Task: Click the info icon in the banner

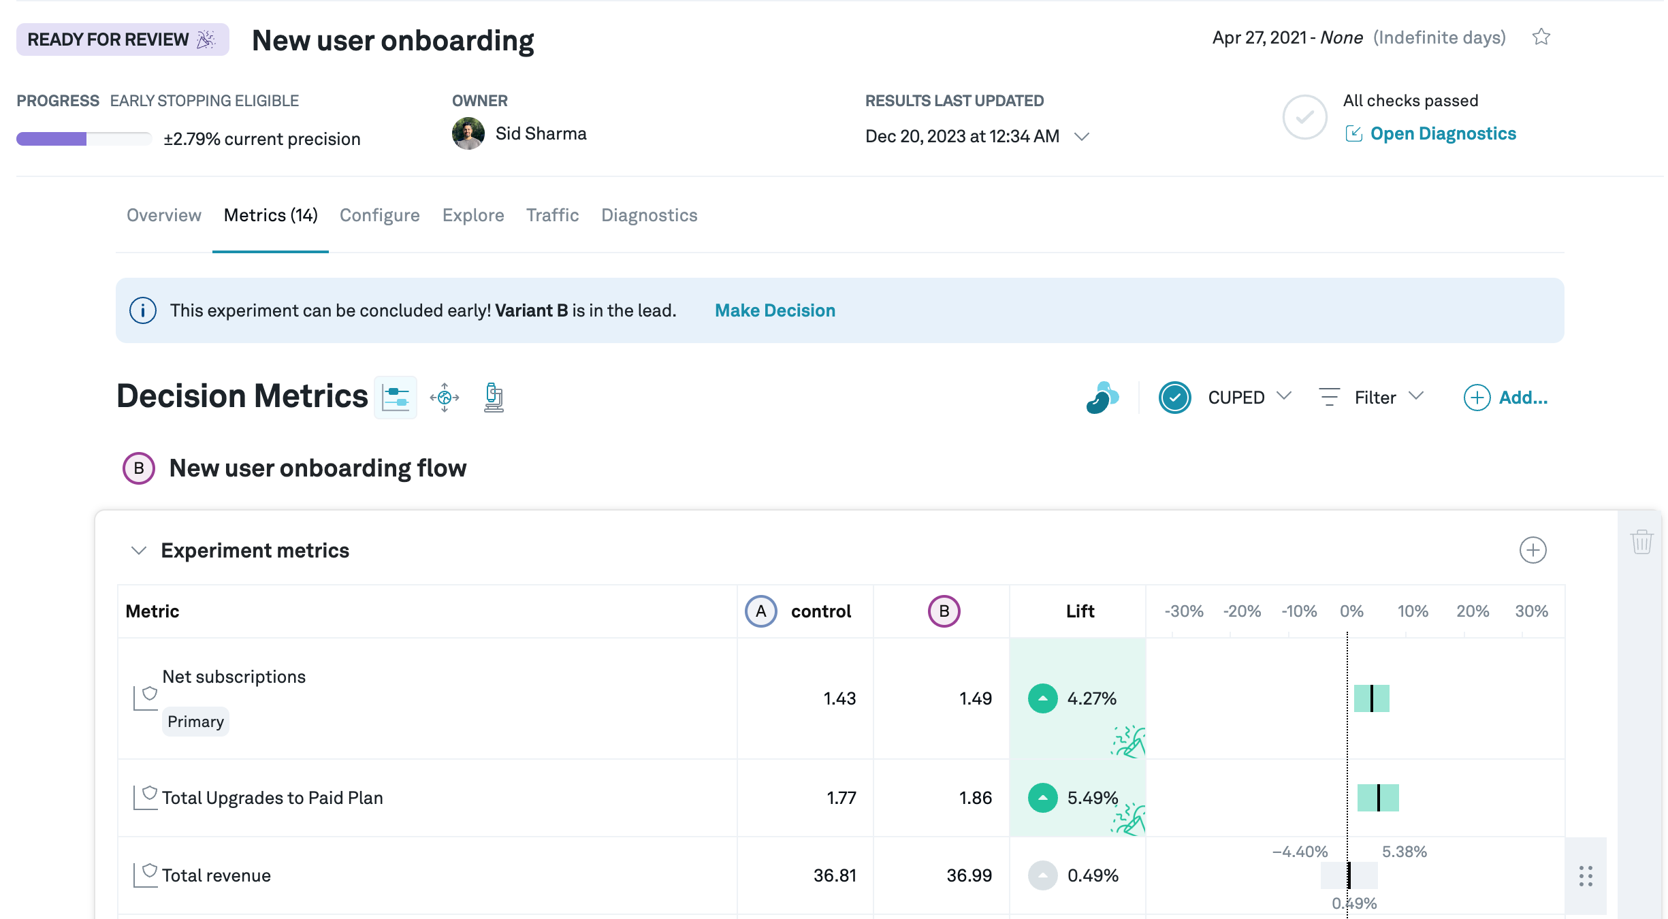Action: coord(143,310)
